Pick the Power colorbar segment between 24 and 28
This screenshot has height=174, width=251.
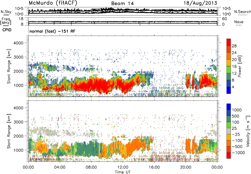[229, 49]
